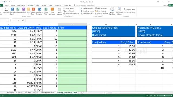Click the horizontal scrollbar
The width and height of the screenshot is (173, 97).
132,93
